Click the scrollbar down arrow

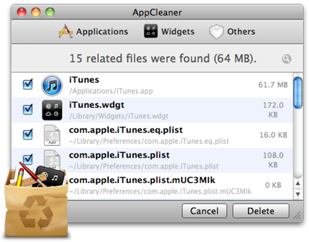(x=298, y=194)
